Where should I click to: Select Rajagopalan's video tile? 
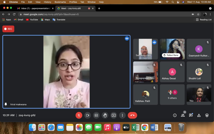(146, 72)
